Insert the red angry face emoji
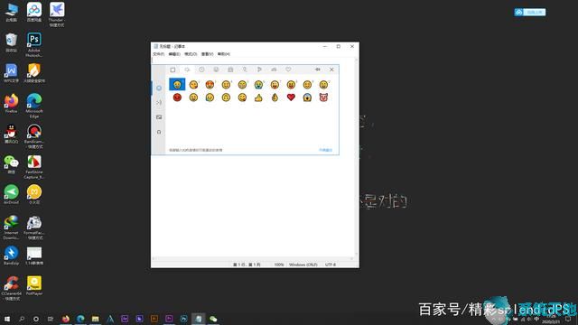This screenshot has width=578, height=325. (x=177, y=97)
